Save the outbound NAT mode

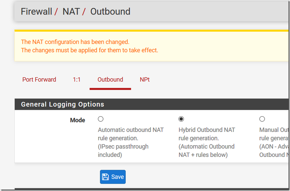tap(113, 177)
